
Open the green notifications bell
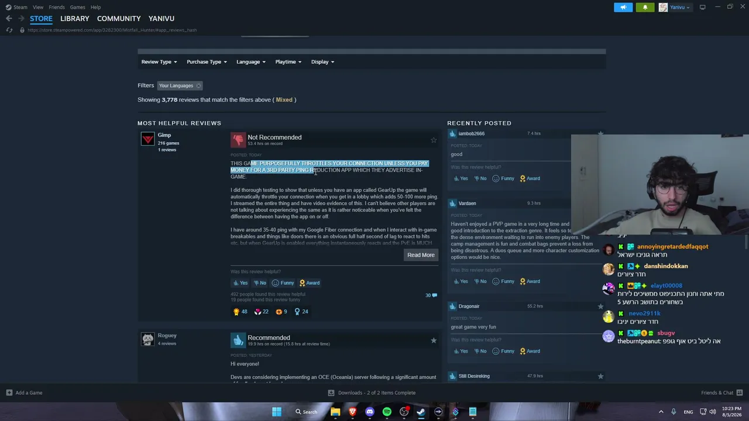(x=645, y=7)
